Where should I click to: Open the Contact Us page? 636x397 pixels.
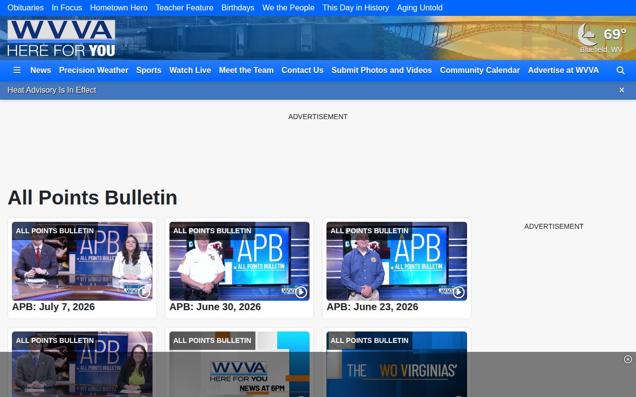[x=303, y=70]
